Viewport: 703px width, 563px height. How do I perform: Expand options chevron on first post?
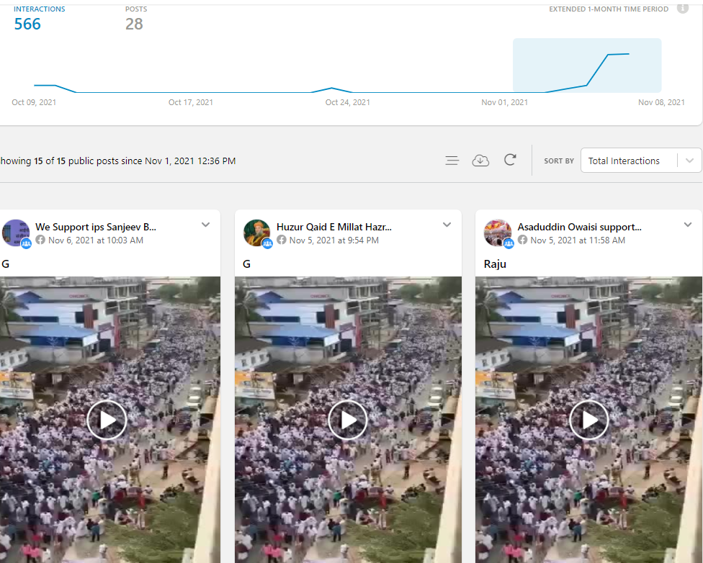[x=205, y=225]
